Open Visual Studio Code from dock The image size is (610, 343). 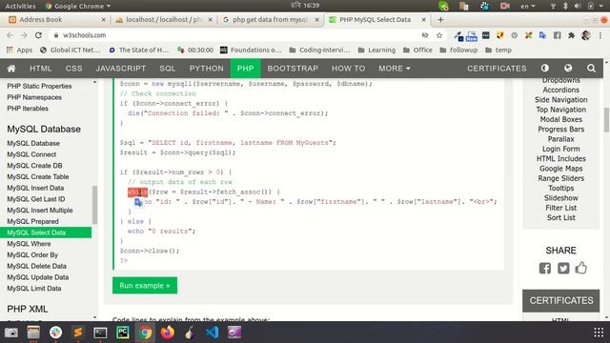212,333
